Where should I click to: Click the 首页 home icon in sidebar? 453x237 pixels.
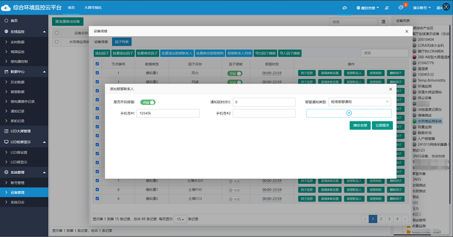click(x=6, y=20)
